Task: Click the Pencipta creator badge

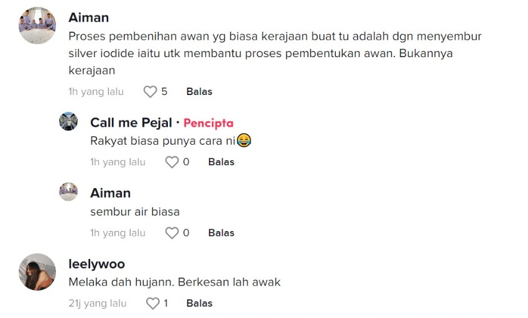Action: point(208,123)
